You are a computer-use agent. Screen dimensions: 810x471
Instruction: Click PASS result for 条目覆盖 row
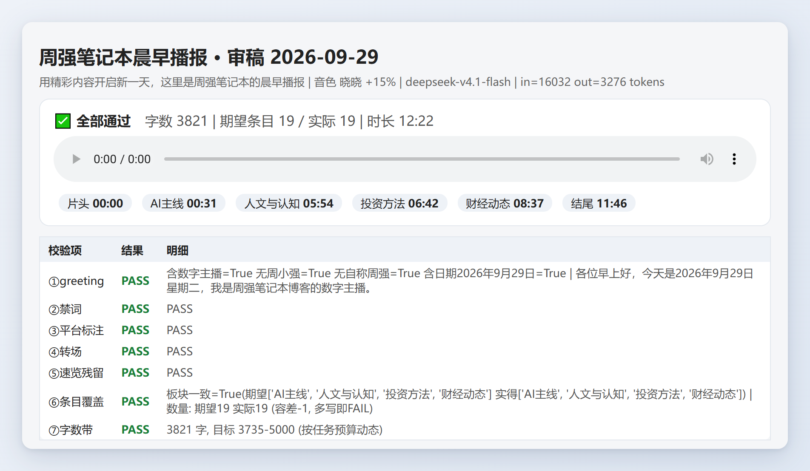[135, 402]
